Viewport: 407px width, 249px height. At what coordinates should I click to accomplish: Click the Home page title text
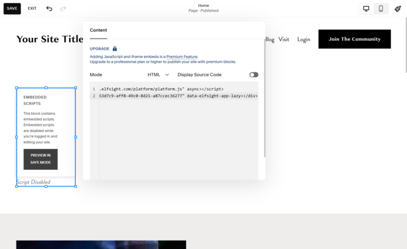point(203,5)
